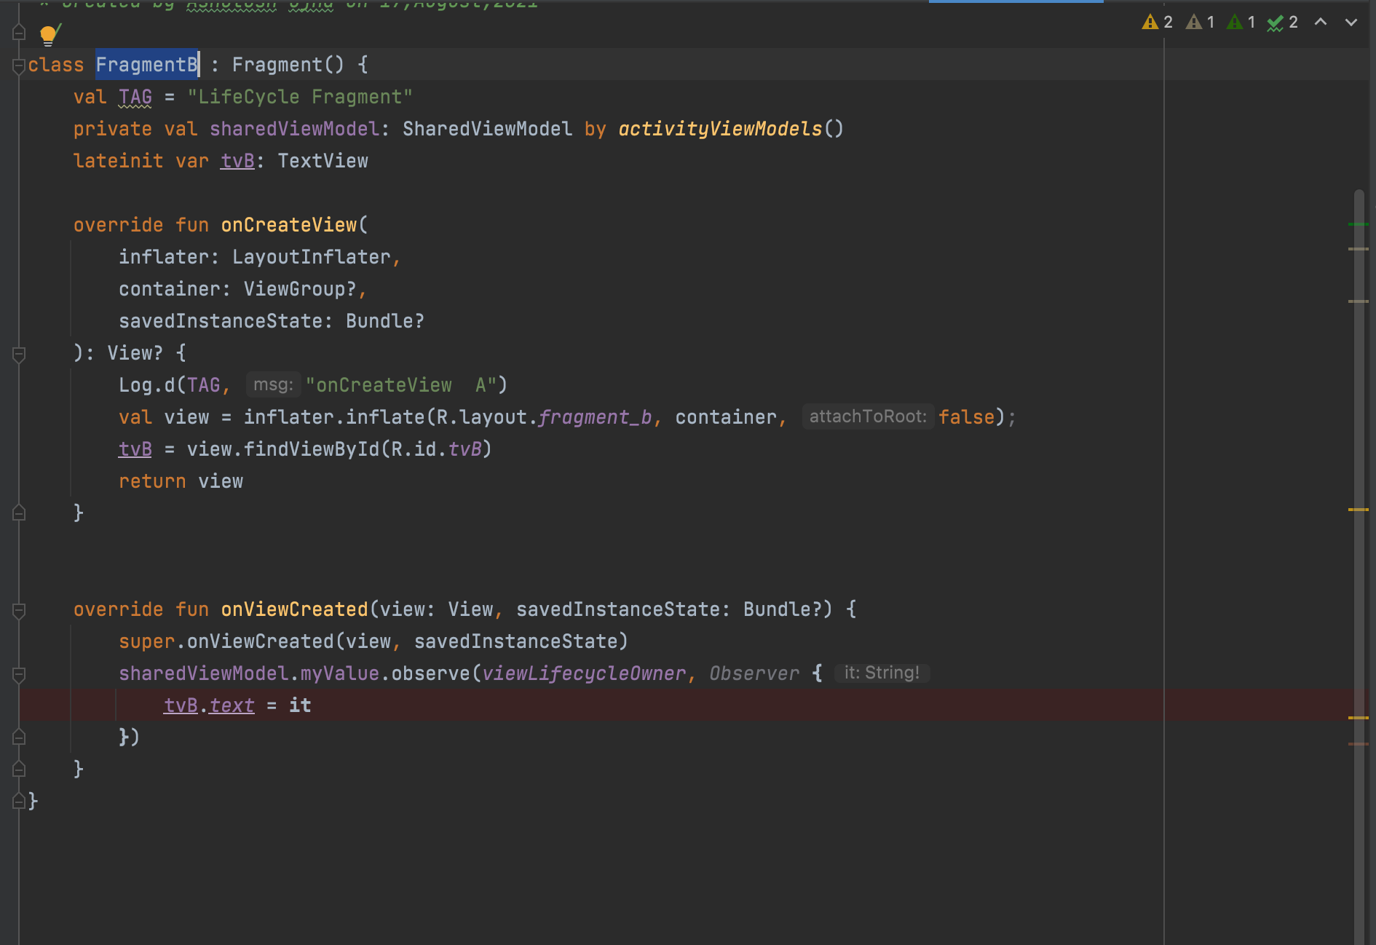Click the savedInstanceState: Bundle? parameter in onCreateView
This screenshot has height=945, width=1376.
coord(272,321)
